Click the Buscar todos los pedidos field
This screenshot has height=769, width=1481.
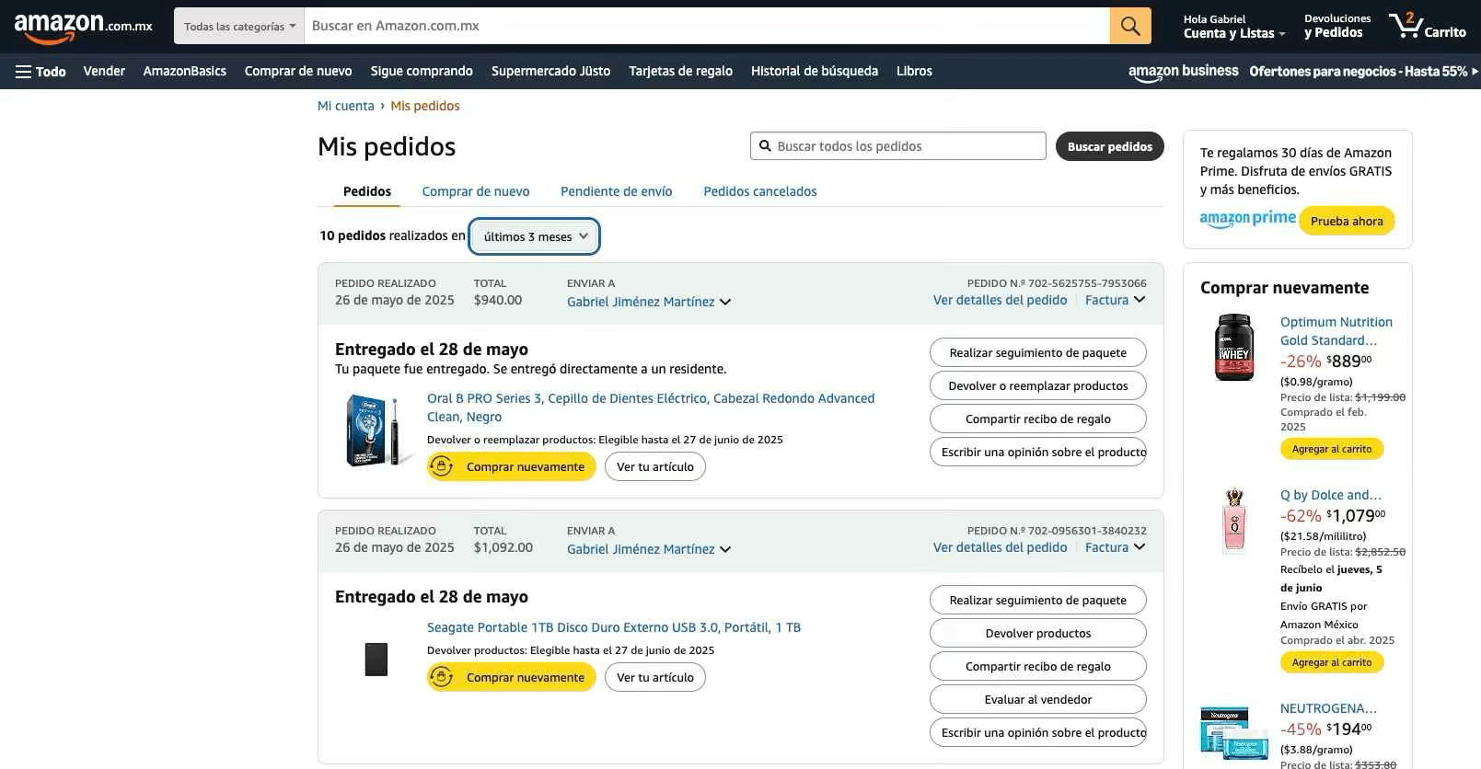tap(898, 146)
